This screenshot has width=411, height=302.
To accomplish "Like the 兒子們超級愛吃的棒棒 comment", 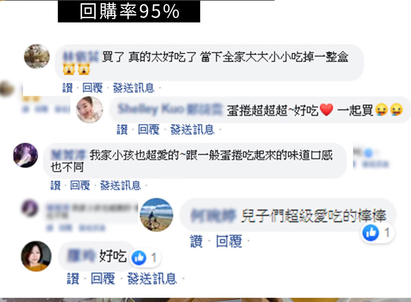I will point(196,241).
